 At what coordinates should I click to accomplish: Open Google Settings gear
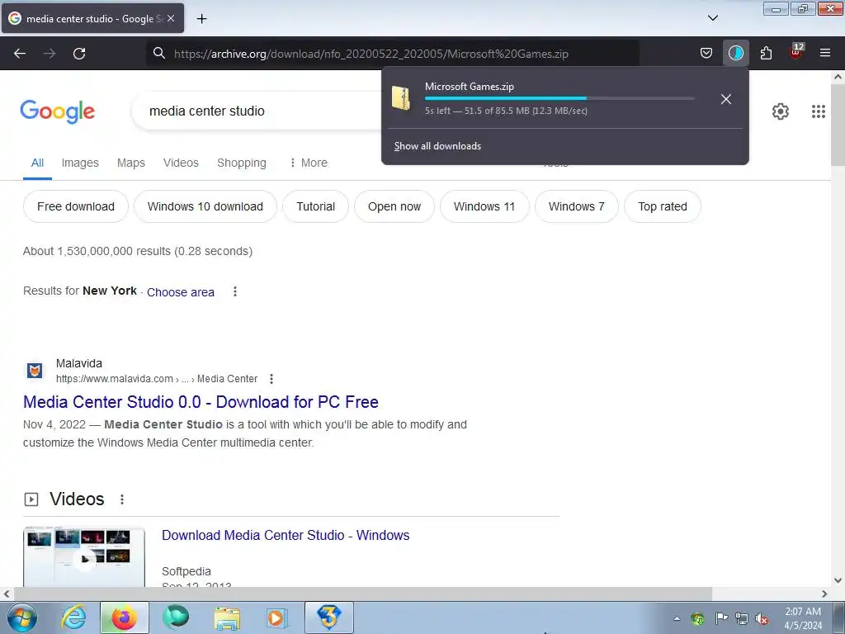click(x=781, y=111)
